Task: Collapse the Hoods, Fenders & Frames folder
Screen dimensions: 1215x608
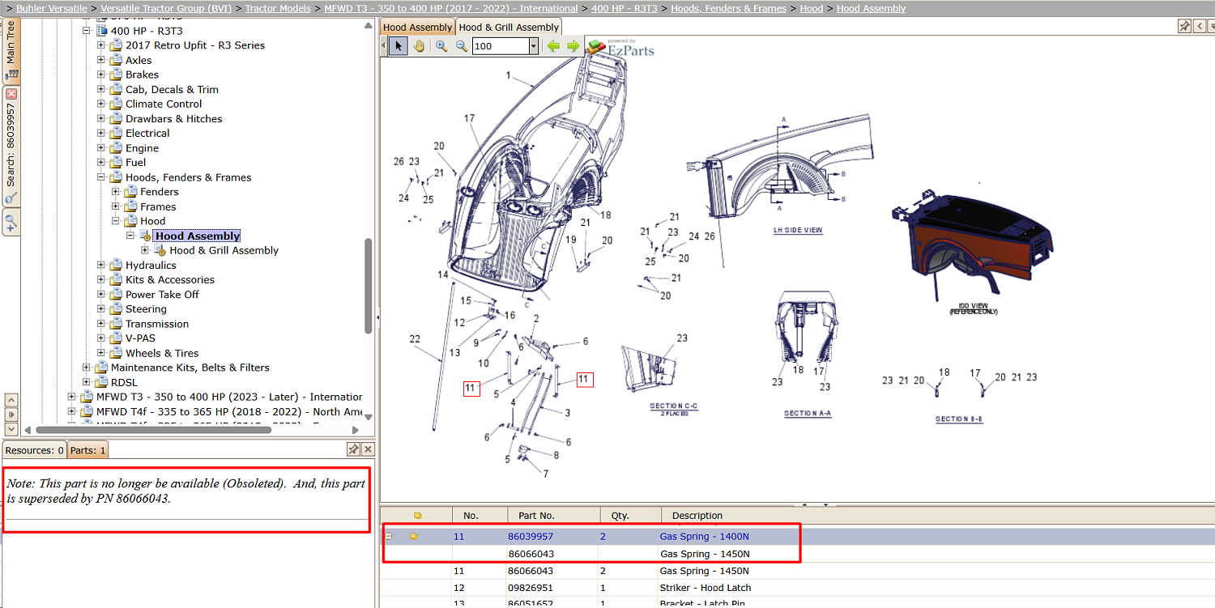Action: (101, 177)
